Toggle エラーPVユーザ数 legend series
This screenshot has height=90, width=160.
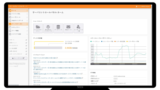pos(133,41)
